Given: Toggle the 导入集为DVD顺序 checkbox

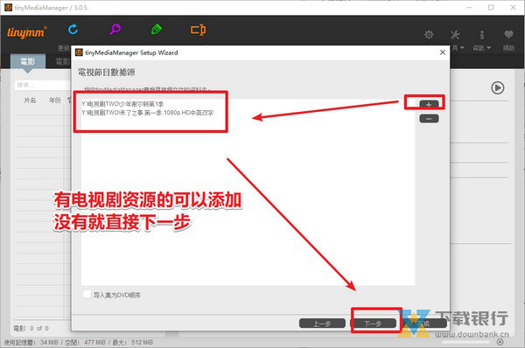Looking at the screenshot, I should (87, 295).
